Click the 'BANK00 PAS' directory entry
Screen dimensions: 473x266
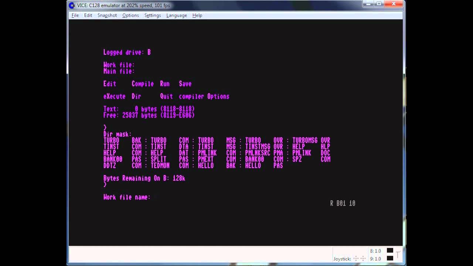[x=122, y=159]
